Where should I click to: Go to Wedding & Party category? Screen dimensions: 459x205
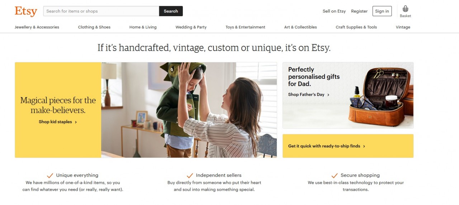191,27
